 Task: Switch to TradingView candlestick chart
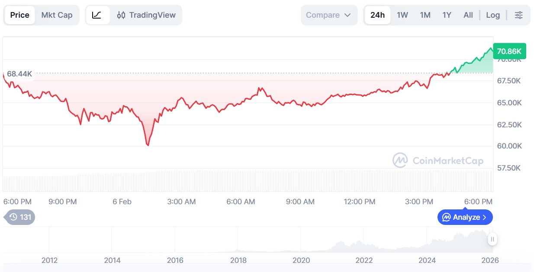coord(146,15)
